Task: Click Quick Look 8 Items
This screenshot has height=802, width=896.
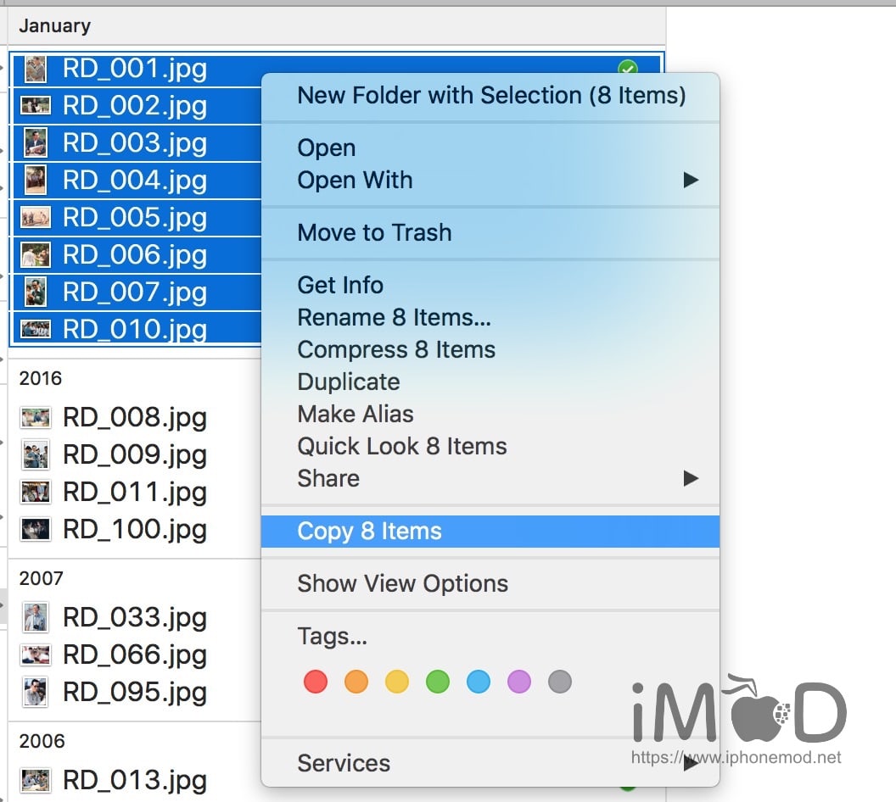Action: tap(401, 446)
